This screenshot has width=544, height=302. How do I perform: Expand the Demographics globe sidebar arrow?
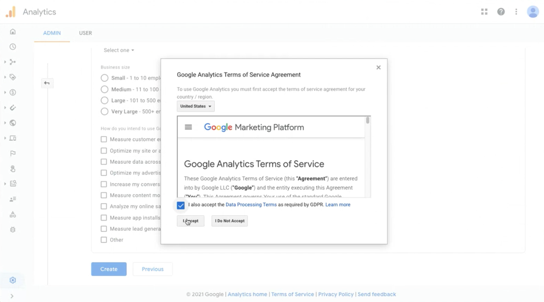pyautogui.click(x=5, y=123)
